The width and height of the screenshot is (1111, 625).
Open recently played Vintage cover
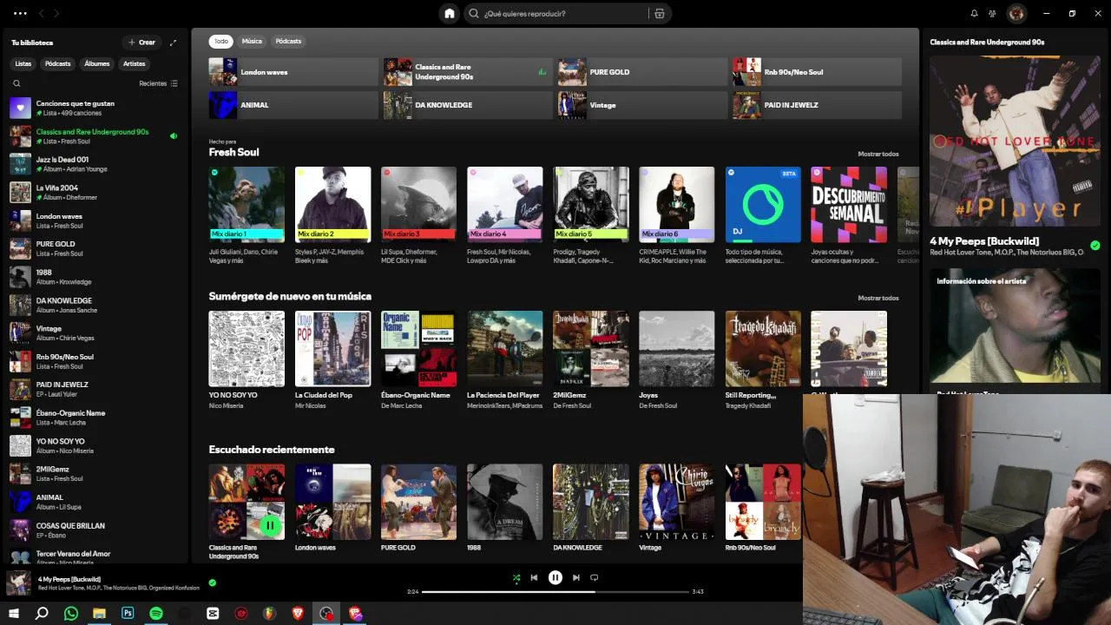pyautogui.click(x=677, y=502)
